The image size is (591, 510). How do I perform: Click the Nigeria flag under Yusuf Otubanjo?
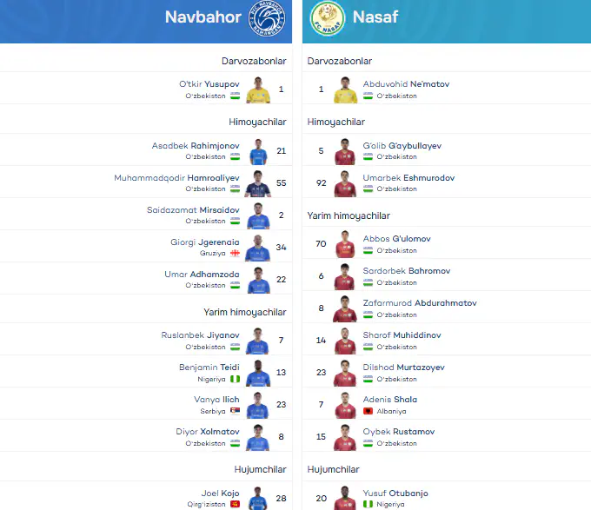[x=368, y=504]
